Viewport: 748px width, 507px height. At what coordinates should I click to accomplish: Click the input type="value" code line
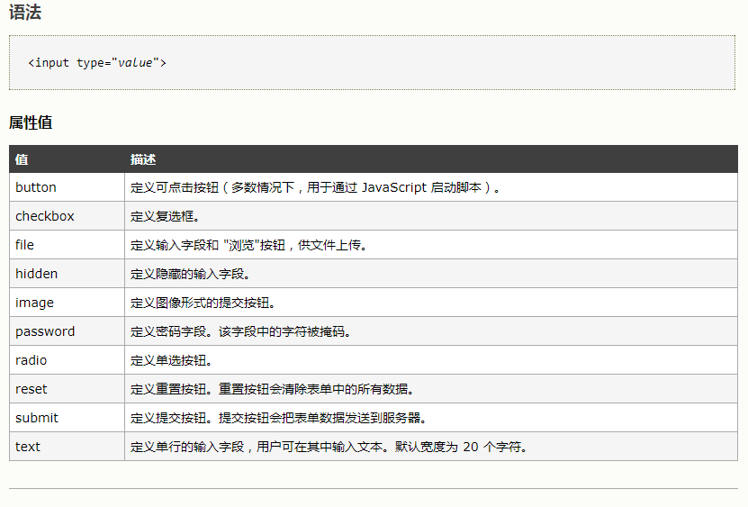[x=97, y=62]
